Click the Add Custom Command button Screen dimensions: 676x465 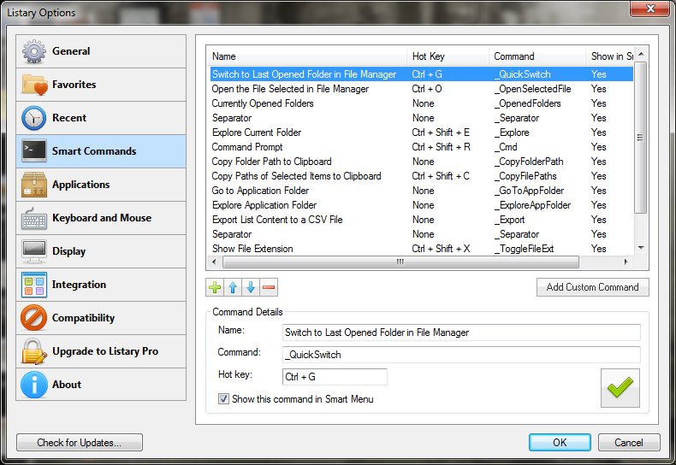pos(592,287)
